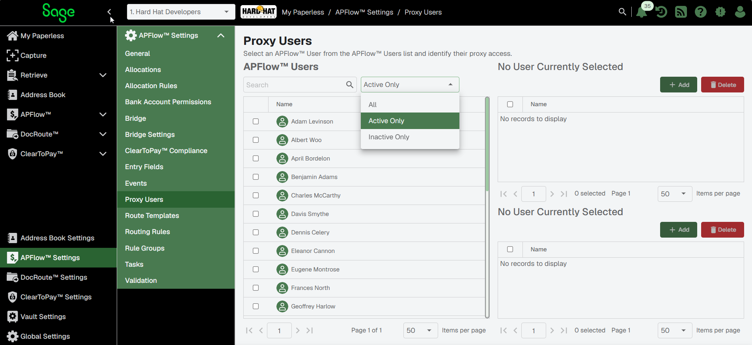Check the box for Eleanor Cannon

(256, 251)
